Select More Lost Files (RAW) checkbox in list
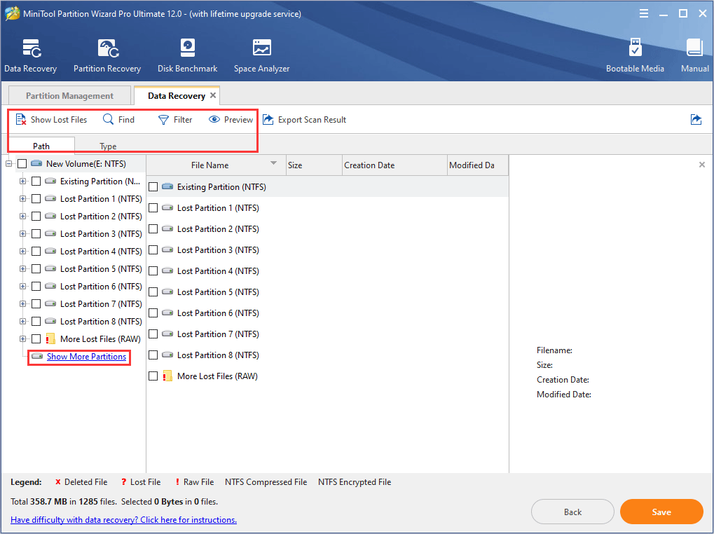The height and width of the screenshot is (534, 714). tap(153, 376)
